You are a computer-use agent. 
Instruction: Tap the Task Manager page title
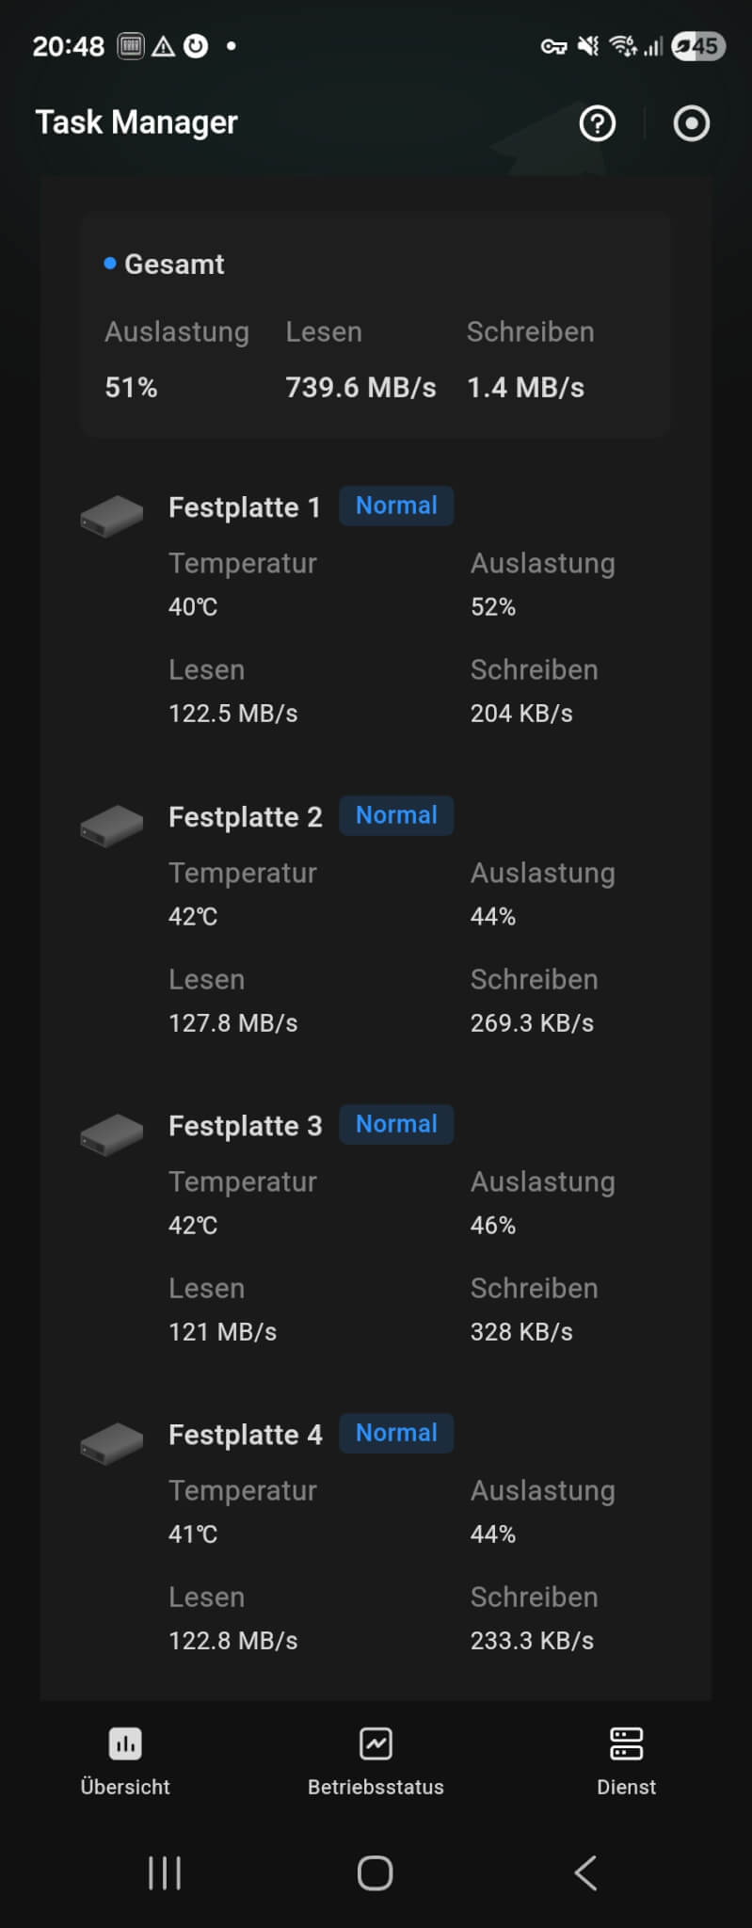click(136, 122)
